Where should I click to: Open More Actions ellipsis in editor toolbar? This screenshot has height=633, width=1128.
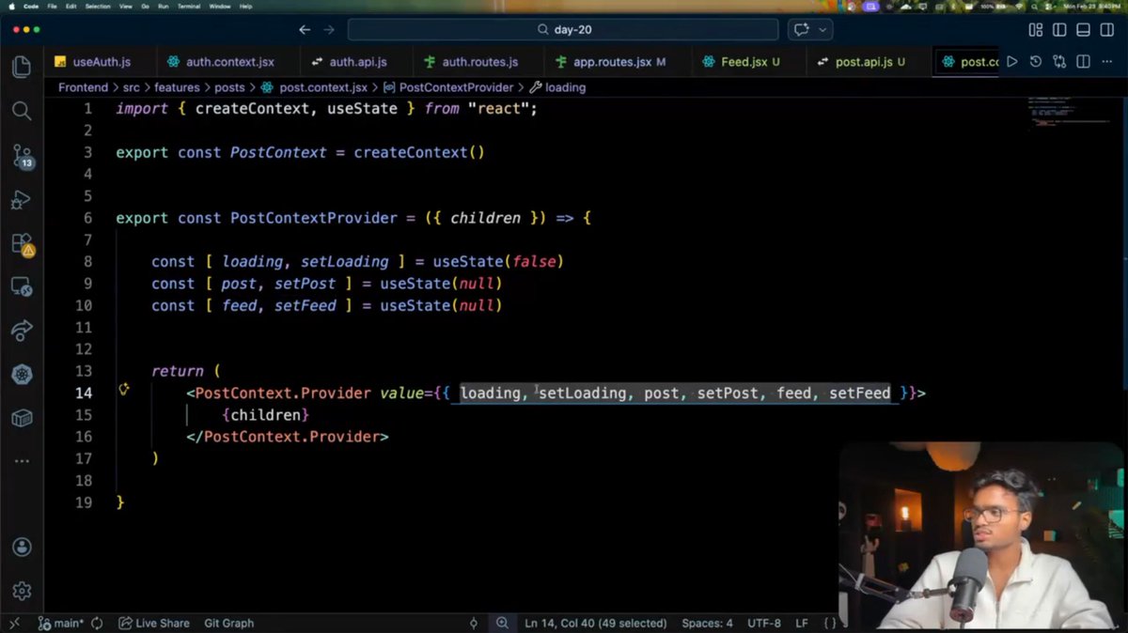[x=1106, y=62]
